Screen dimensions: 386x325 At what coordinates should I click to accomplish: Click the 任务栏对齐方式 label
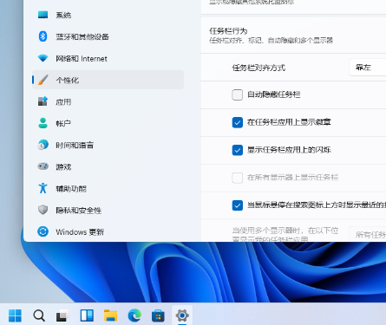[258, 68]
